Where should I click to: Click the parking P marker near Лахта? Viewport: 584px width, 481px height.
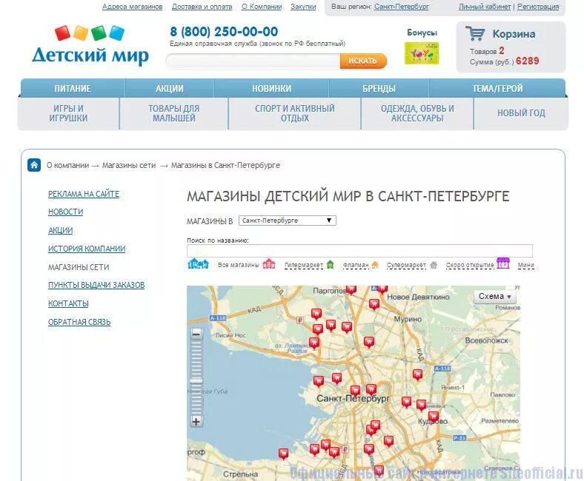click(x=300, y=320)
